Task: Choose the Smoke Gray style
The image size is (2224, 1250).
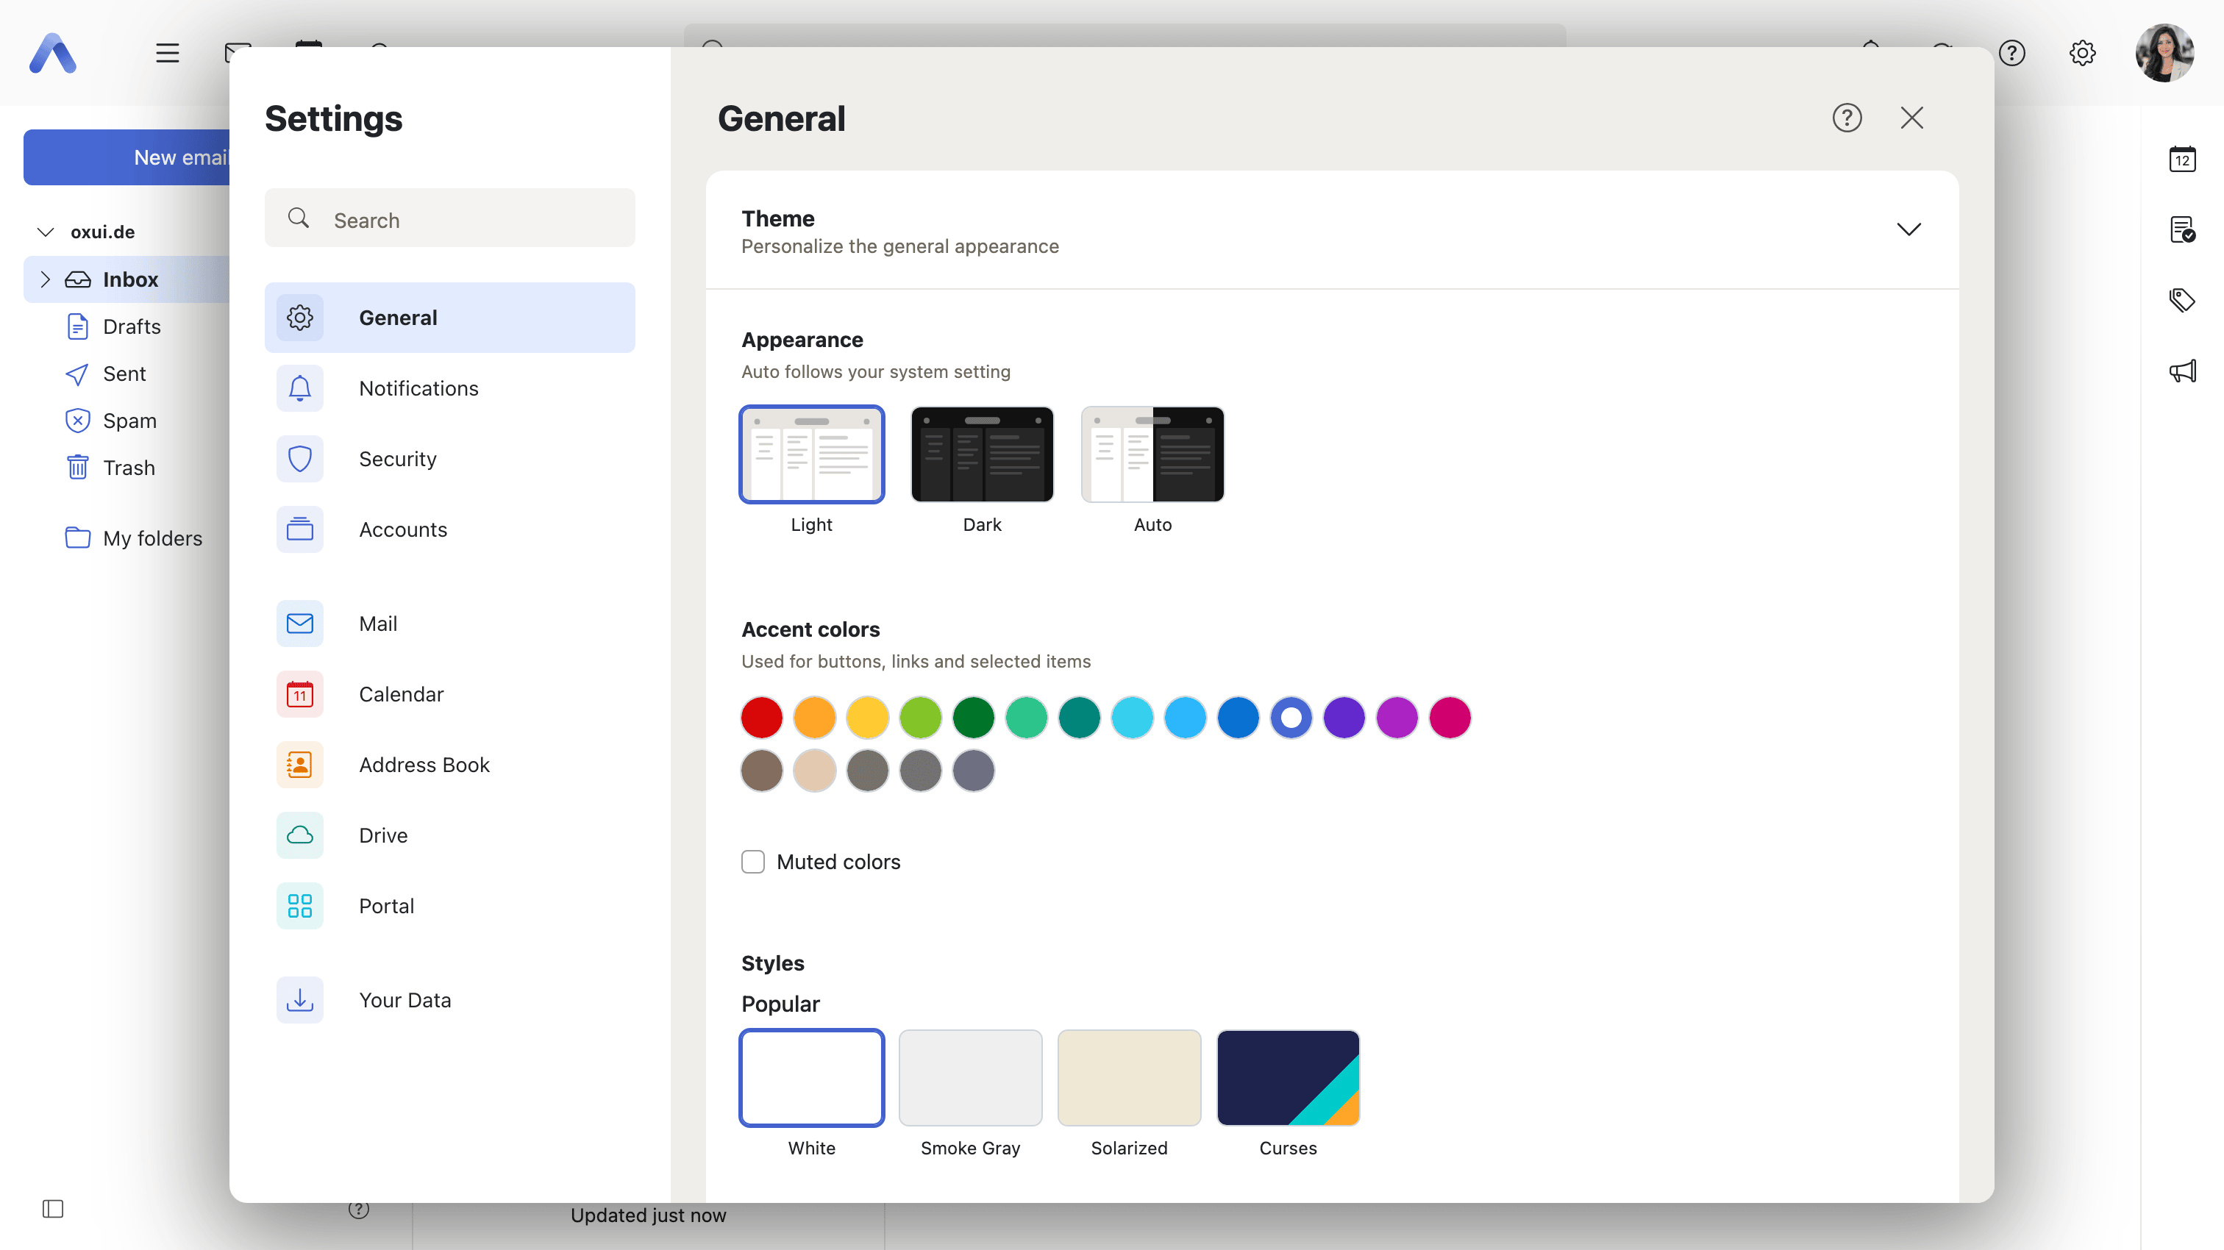Action: click(970, 1077)
